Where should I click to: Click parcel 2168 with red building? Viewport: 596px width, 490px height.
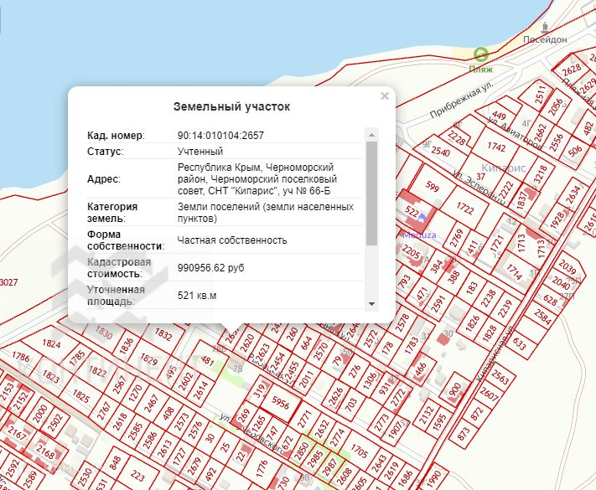tap(45, 455)
